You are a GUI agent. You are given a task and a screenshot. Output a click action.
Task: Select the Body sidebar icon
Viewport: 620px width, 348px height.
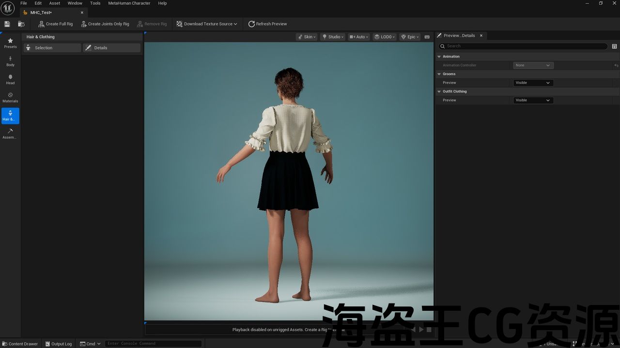coord(10,61)
